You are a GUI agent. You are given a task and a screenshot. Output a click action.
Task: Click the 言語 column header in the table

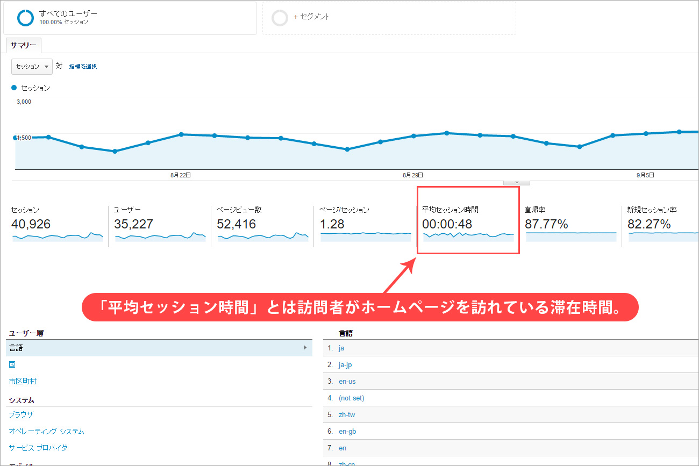346,333
